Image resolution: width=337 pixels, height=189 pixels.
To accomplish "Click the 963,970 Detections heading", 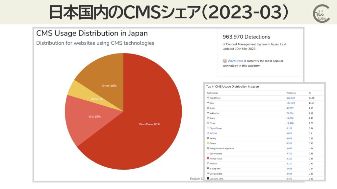I will coord(246,37).
